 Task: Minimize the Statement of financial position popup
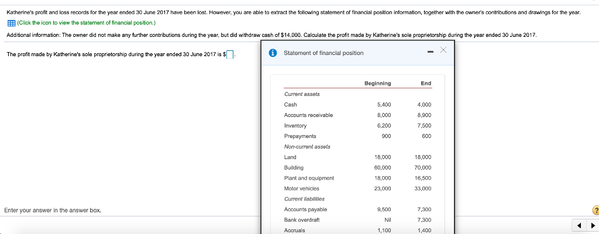(x=430, y=51)
